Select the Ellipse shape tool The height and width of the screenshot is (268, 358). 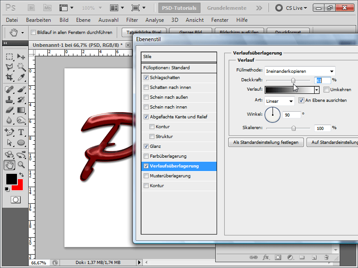21,142
